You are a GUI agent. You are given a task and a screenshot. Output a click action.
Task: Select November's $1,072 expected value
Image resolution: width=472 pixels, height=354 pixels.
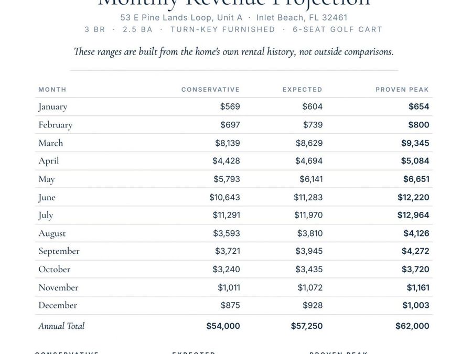[310, 287]
